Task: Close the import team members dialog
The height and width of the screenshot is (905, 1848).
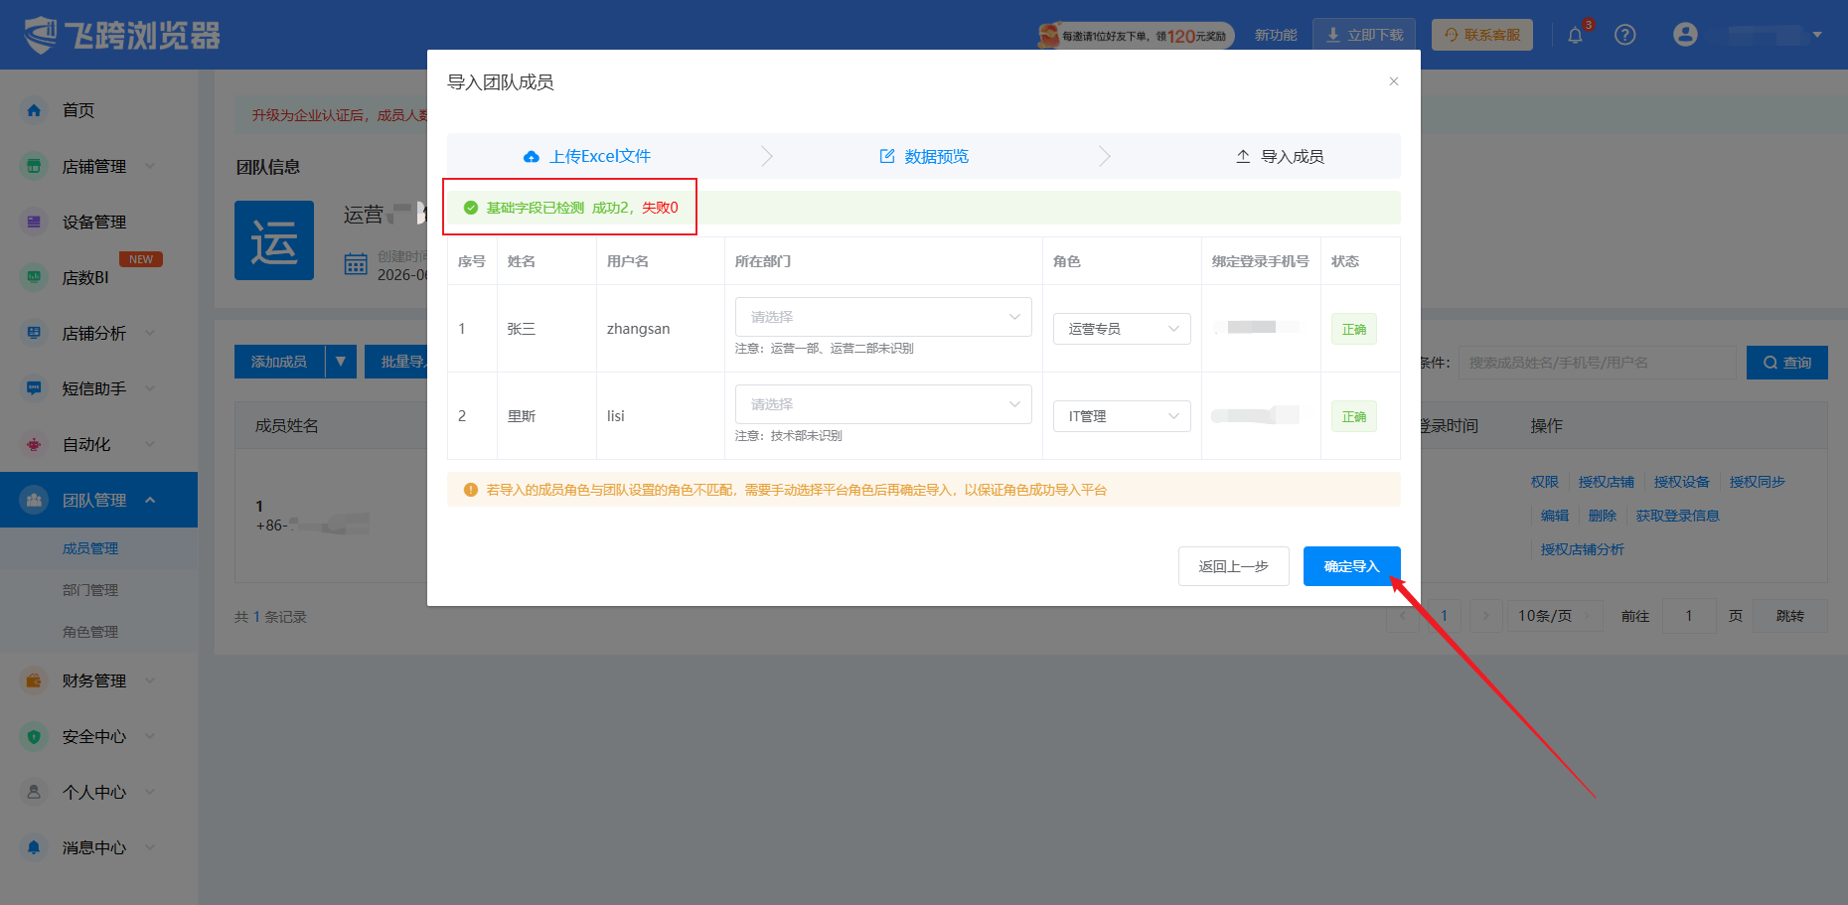Action: click(x=1394, y=81)
